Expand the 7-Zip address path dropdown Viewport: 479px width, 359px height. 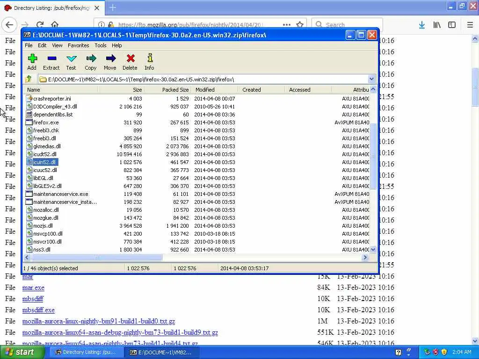point(371,79)
